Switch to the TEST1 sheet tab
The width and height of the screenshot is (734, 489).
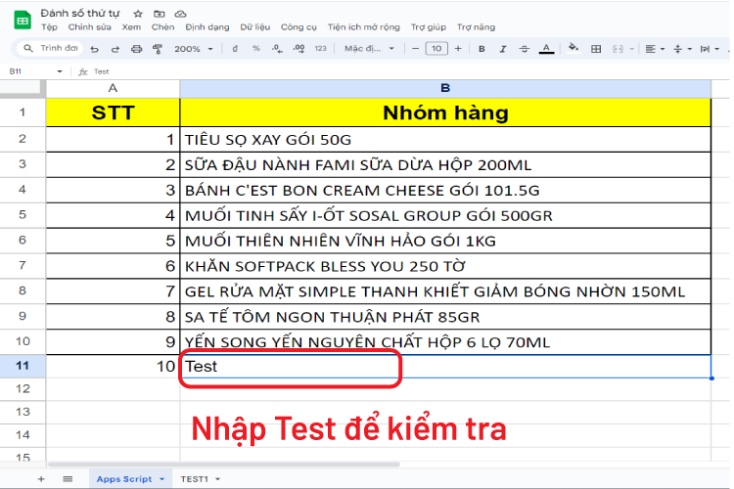point(195,478)
